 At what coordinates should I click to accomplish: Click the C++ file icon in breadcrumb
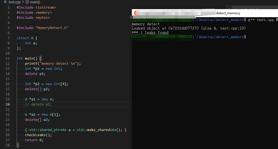coord(5,2)
